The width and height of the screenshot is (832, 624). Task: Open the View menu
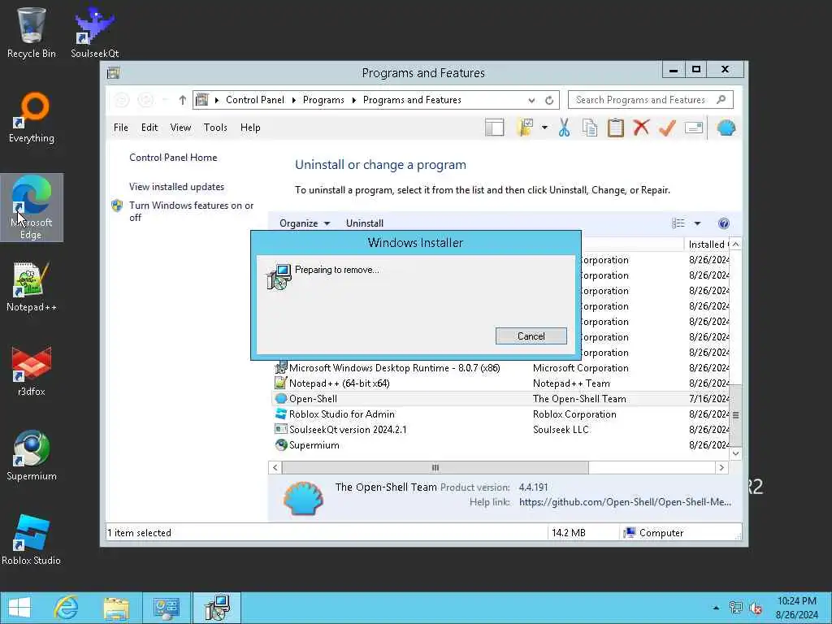pos(180,128)
